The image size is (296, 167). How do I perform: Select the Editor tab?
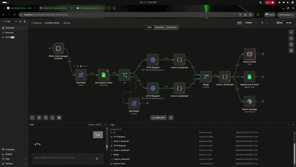(x=149, y=27)
